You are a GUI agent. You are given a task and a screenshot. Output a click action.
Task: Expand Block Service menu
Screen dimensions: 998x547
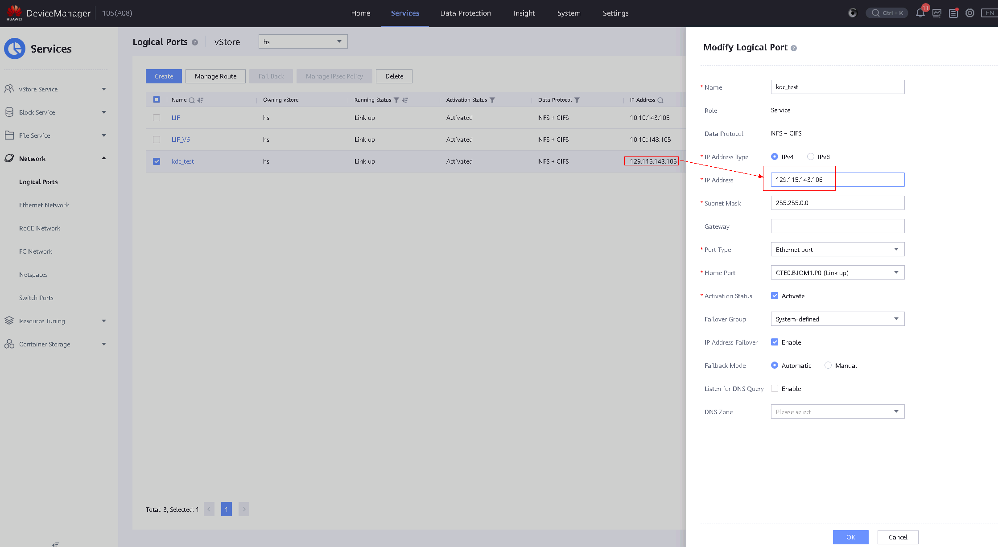click(104, 112)
